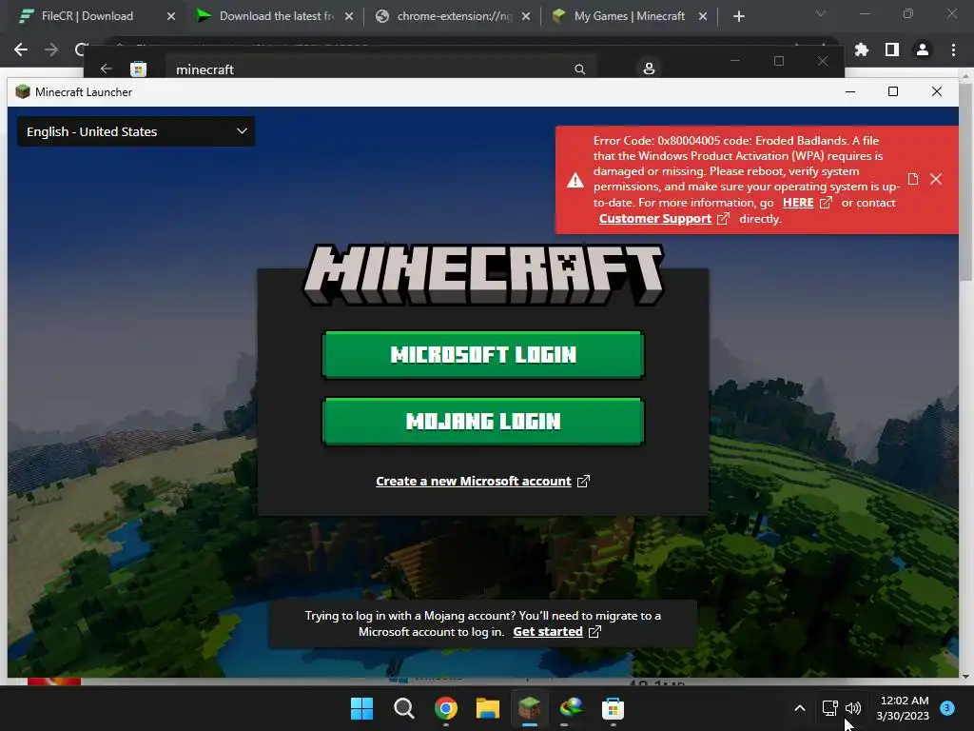Dismiss the red error notification
The height and width of the screenshot is (731, 974).
coord(936,179)
